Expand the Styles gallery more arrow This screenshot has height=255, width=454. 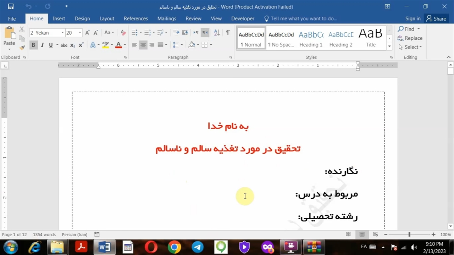pos(389,46)
